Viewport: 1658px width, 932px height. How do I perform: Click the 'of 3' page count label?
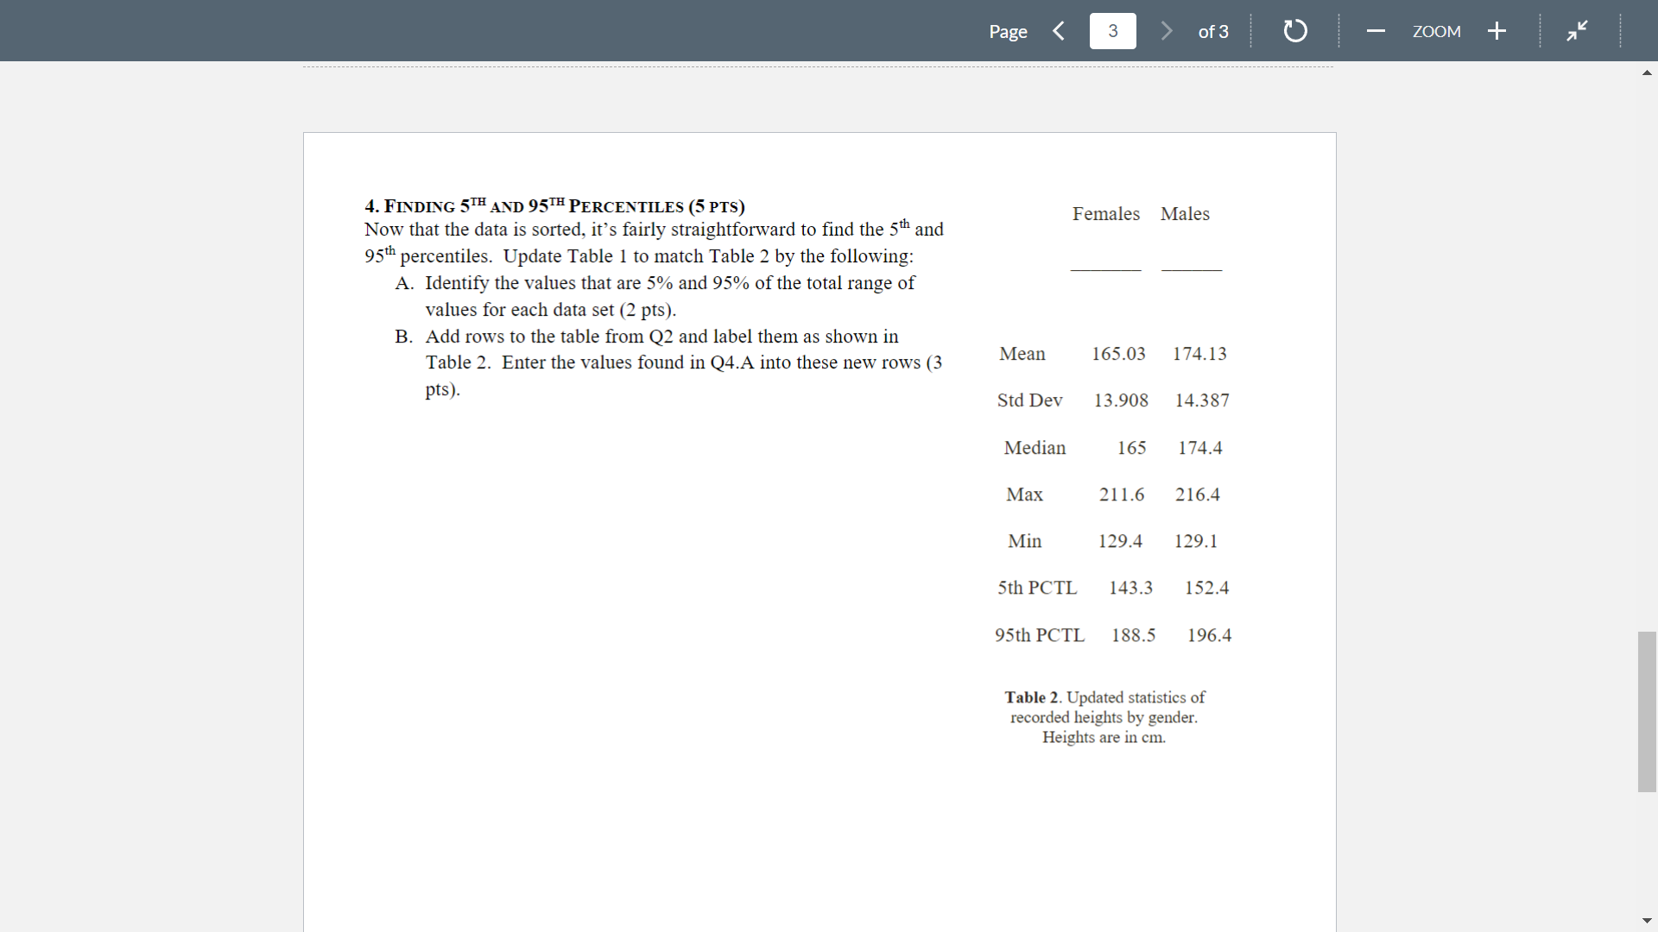(x=1213, y=31)
